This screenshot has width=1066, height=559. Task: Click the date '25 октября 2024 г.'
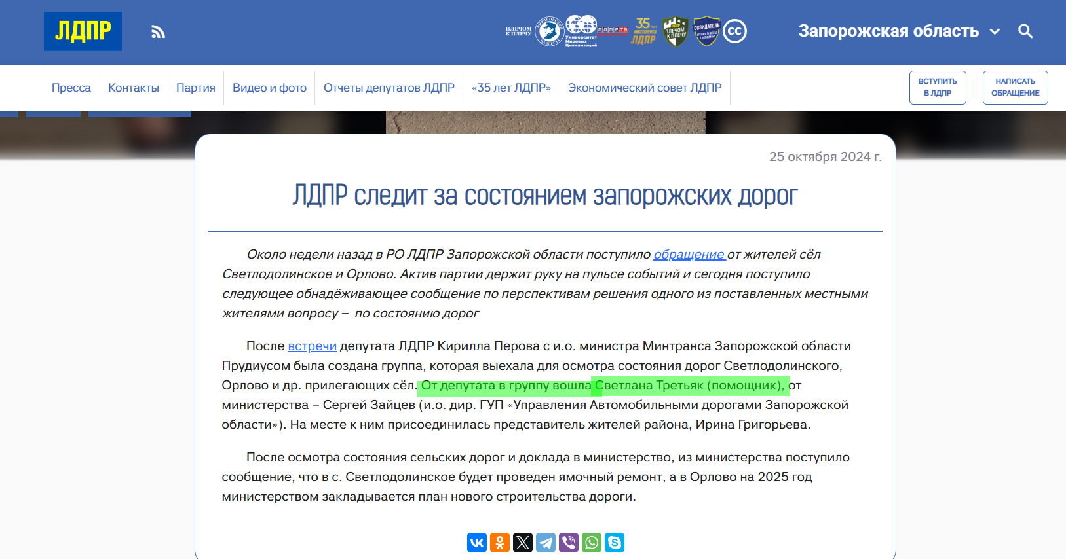(x=826, y=156)
